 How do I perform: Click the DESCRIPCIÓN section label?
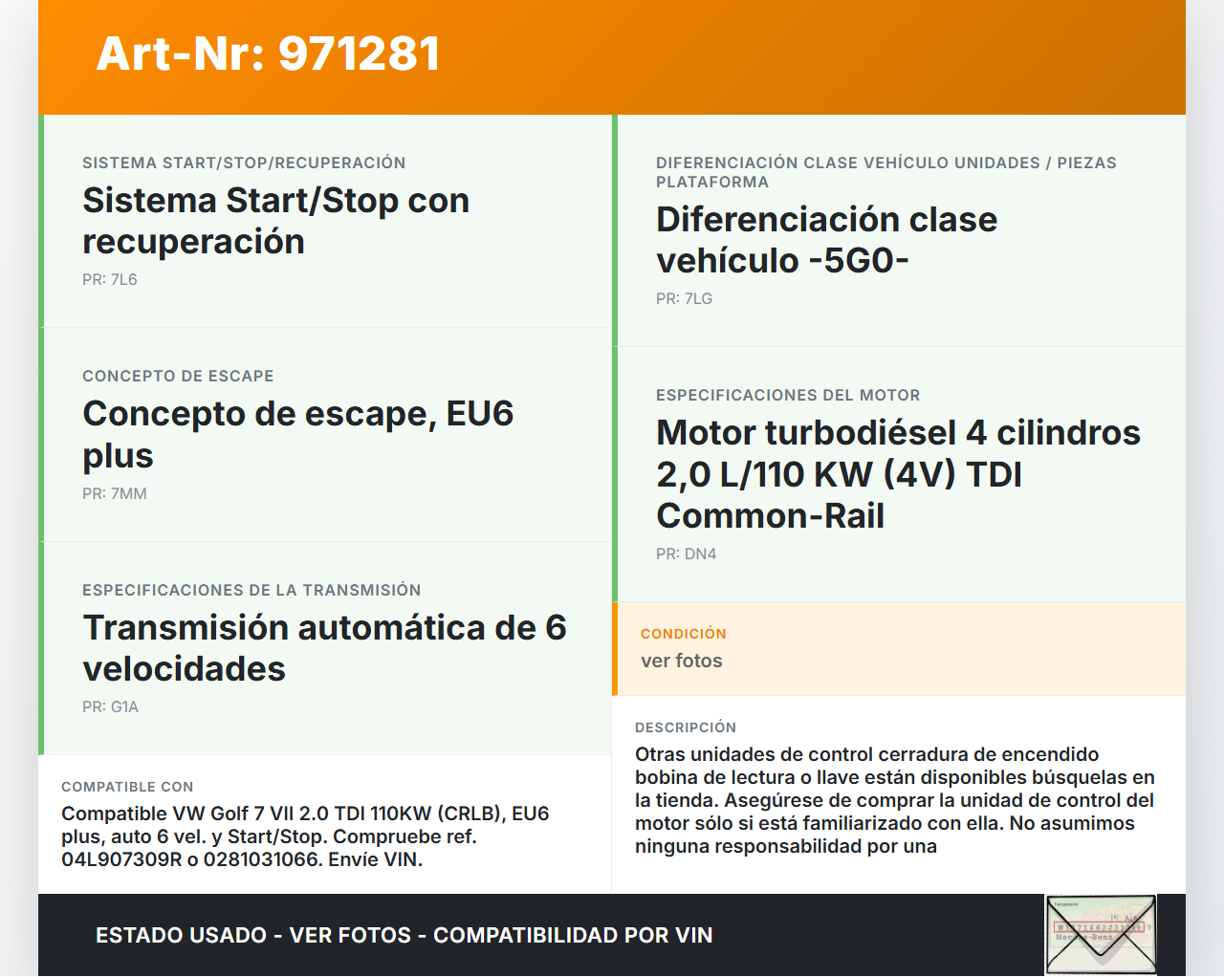[686, 727]
